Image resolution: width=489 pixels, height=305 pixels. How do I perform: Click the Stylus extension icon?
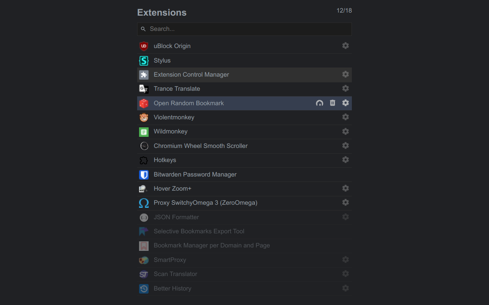pyautogui.click(x=144, y=61)
